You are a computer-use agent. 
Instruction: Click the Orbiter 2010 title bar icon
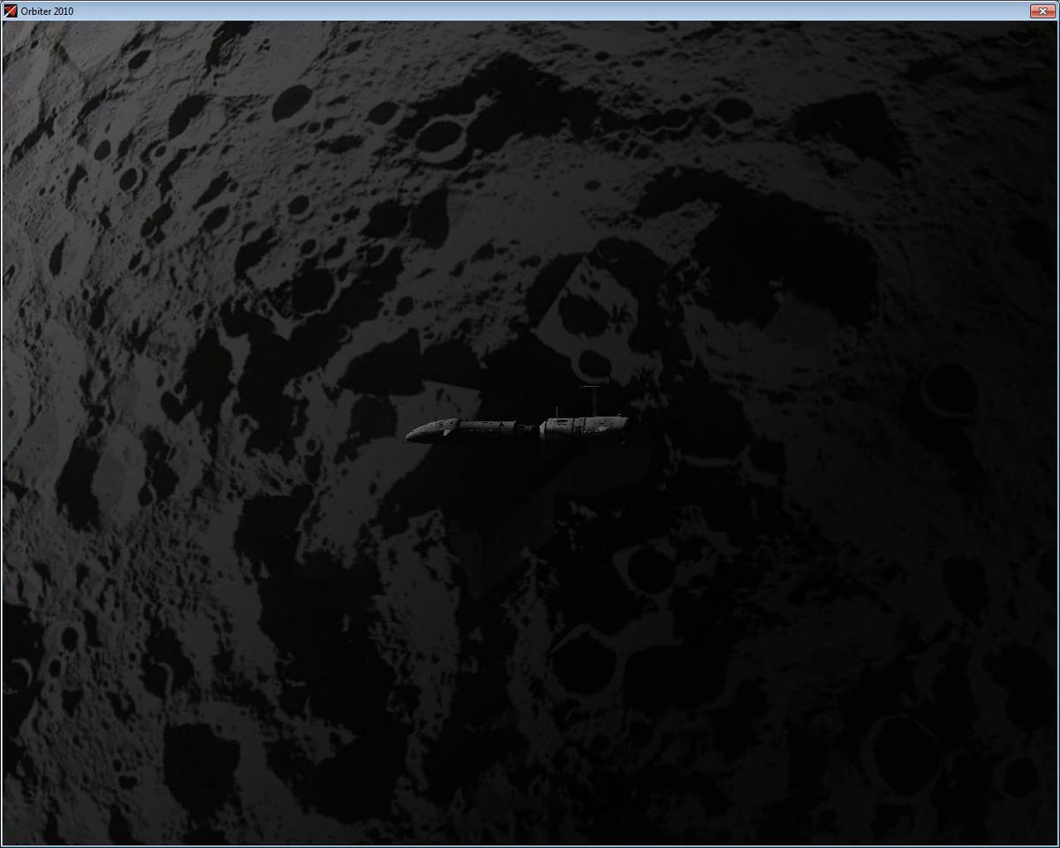click(x=11, y=11)
